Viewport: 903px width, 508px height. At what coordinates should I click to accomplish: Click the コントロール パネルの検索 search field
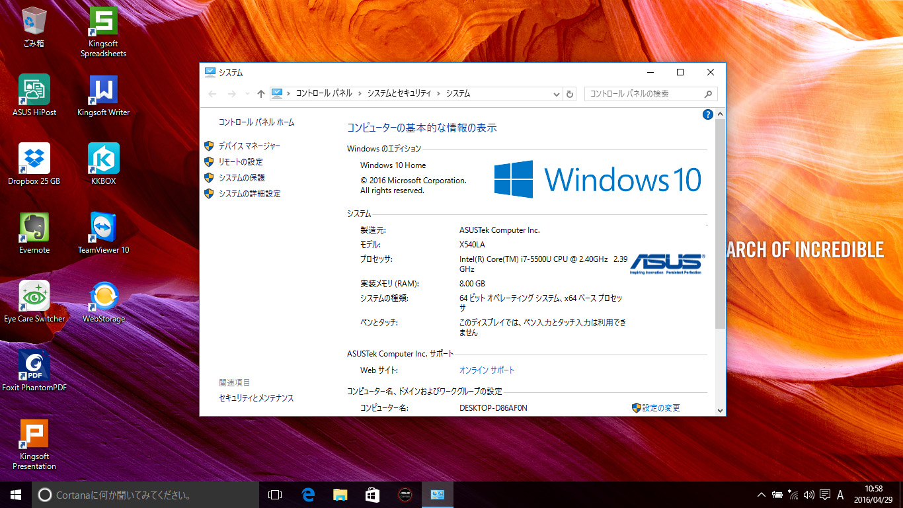[x=650, y=94]
